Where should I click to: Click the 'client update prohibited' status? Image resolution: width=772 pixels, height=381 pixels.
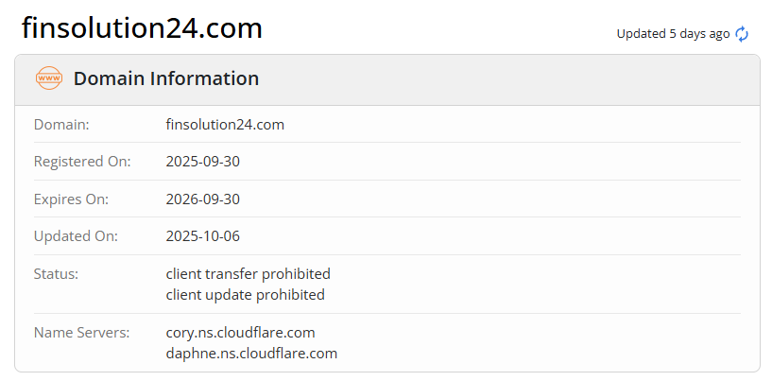pyautogui.click(x=246, y=295)
